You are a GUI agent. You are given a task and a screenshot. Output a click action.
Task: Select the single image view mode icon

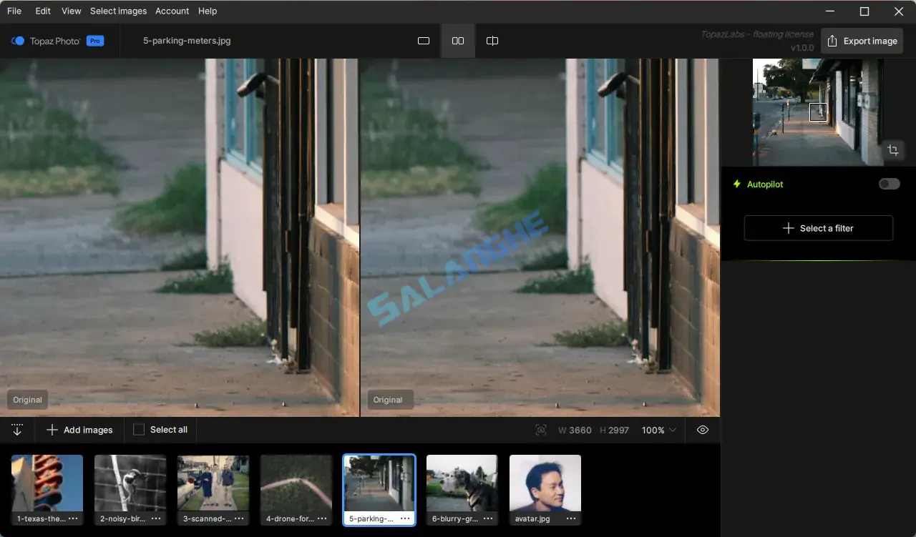tap(423, 41)
